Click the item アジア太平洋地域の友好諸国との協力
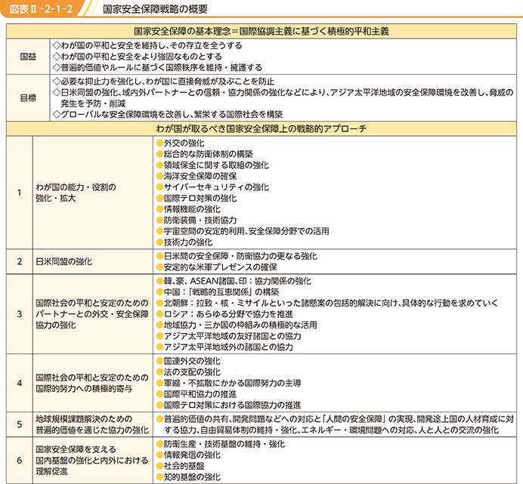Image resolution: width=523 pixels, height=484 pixels. tap(228, 336)
